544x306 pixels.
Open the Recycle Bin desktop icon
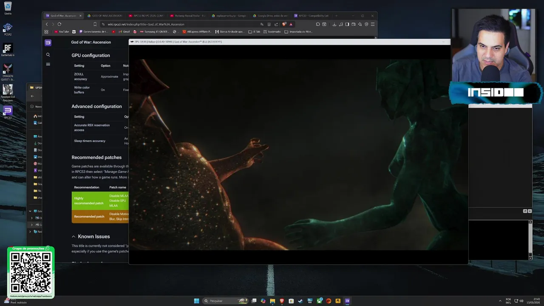[x=8, y=8]
